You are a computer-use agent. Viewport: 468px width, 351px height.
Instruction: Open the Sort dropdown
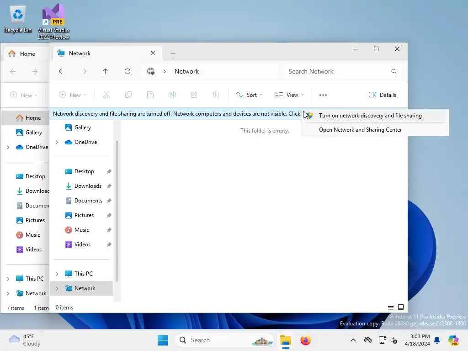[x=249, y=95]
